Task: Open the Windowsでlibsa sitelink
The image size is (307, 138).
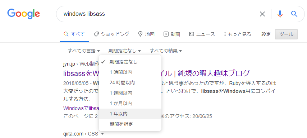Action: click(81, 108)
